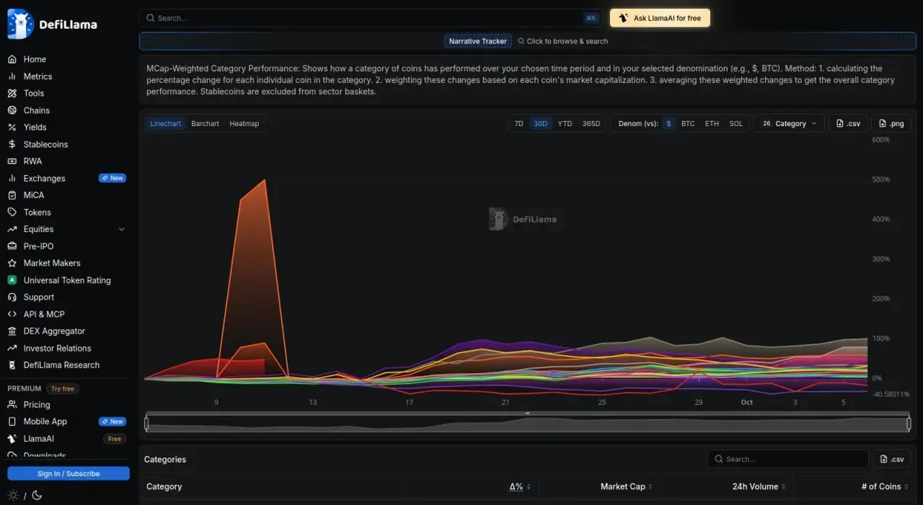Download chart data as .csv

click(848, 124)
